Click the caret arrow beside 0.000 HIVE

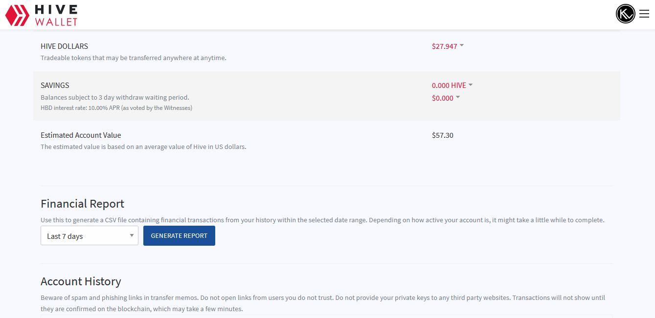click(471, 85)
